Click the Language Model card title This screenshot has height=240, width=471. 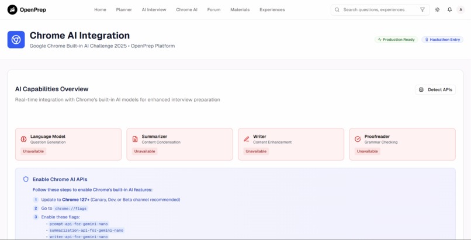click(48, 137)
